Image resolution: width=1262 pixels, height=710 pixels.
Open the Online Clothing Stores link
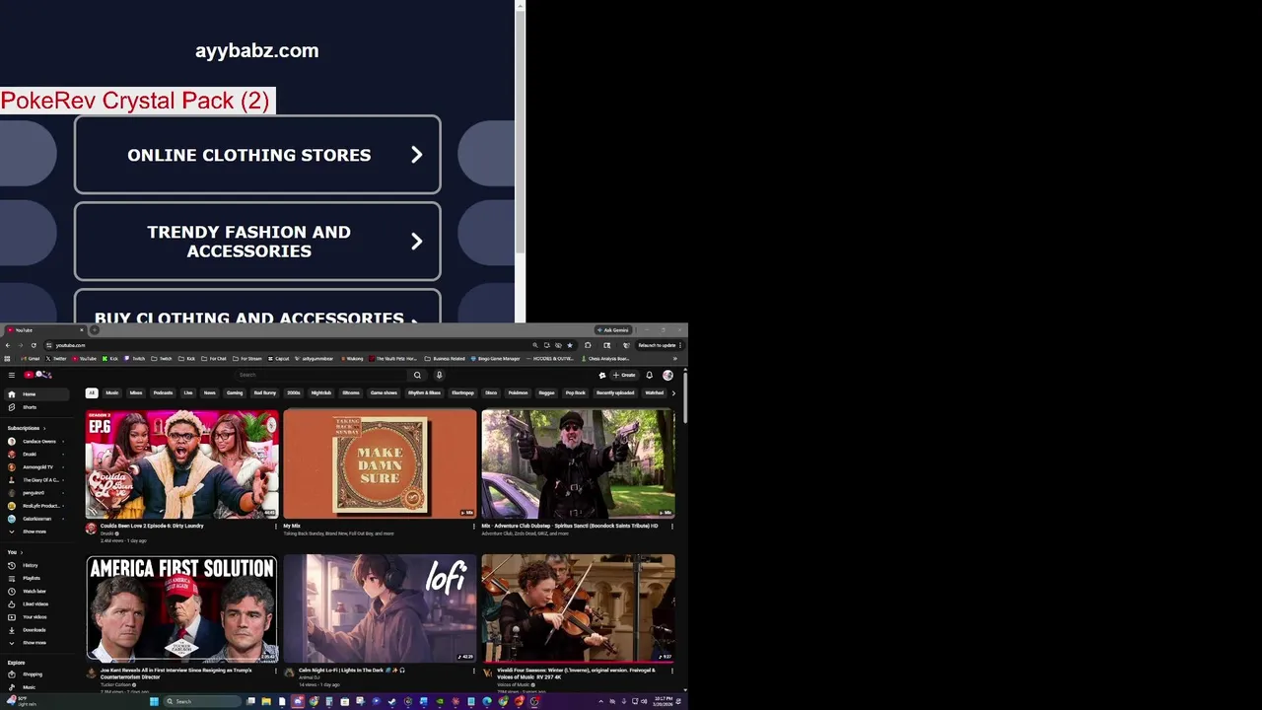pos(257,155)
